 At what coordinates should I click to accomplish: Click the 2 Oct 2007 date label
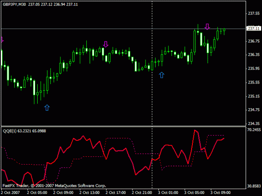coord(10,193)
